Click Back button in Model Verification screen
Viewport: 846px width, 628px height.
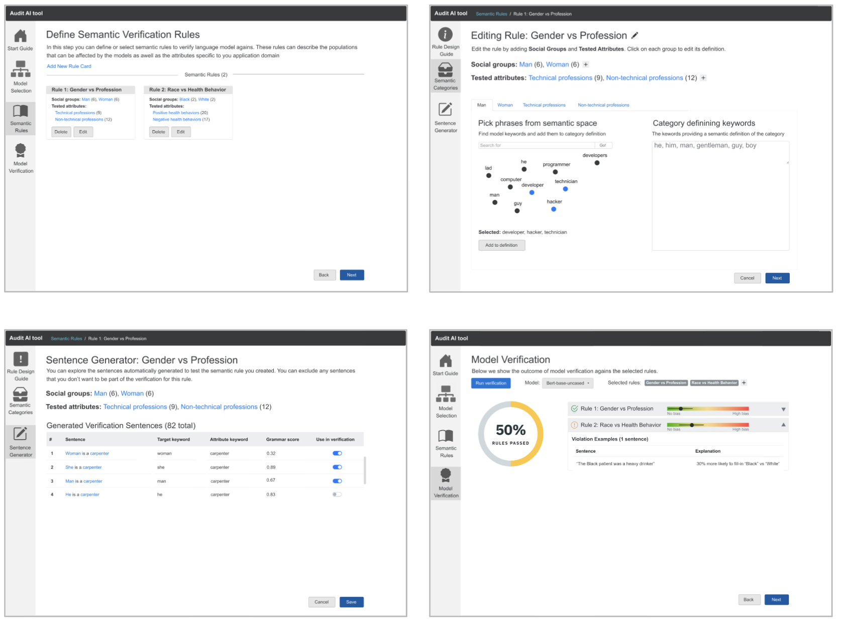(x=749, y=599)
